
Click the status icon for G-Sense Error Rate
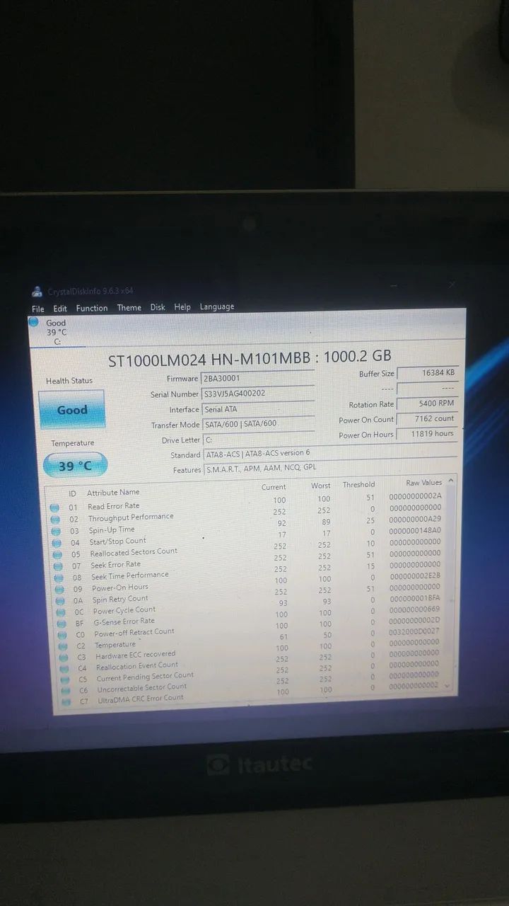(60, 623)
